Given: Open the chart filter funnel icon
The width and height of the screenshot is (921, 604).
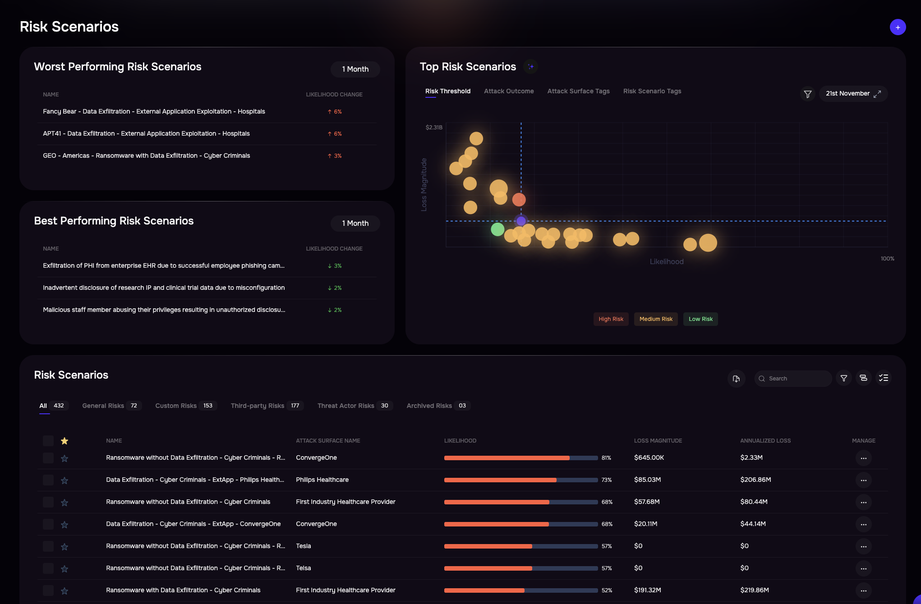Looking at the screenshot, I should (x=807, y=94).
